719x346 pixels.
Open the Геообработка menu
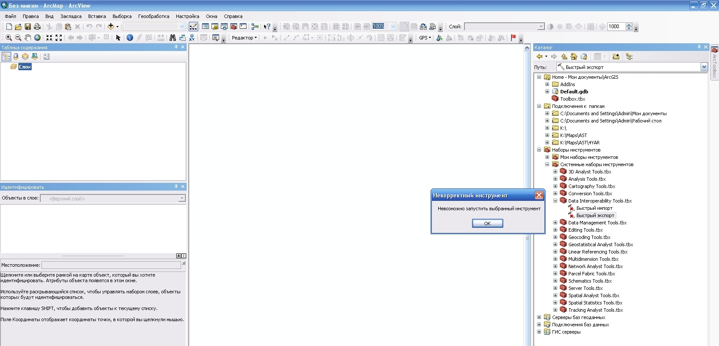click(154, 16)
